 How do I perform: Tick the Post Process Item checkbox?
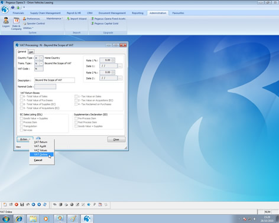(x=76, y=122)
